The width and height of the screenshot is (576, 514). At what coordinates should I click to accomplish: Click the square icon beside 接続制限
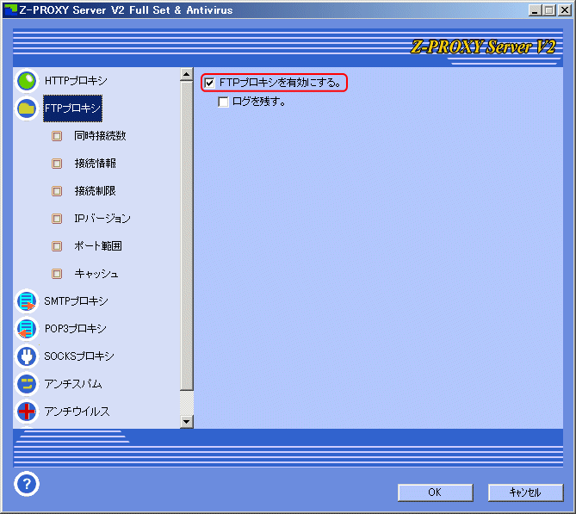[x=57, y=191]
